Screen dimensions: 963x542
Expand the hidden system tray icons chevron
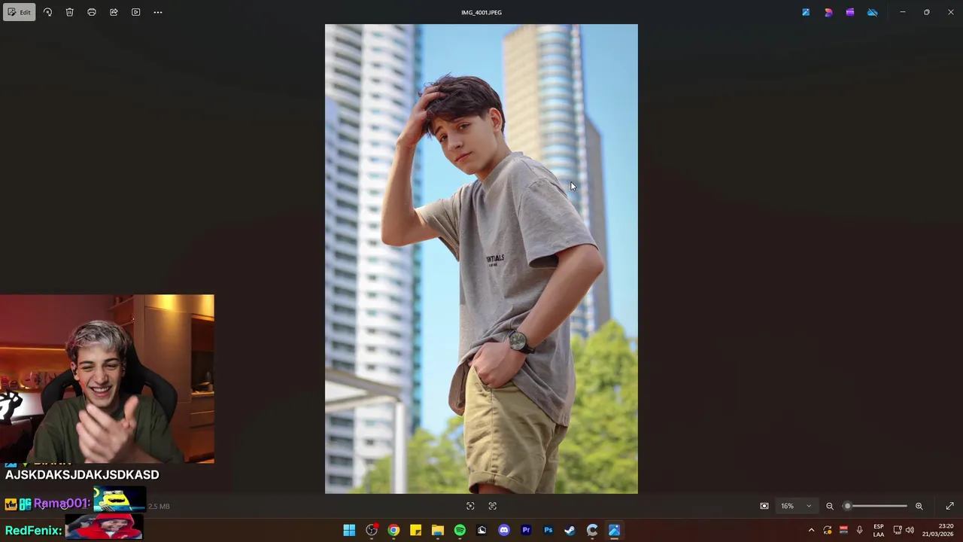811,530
